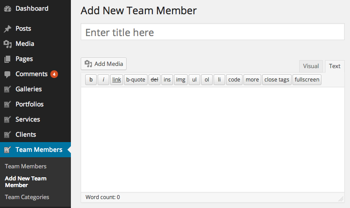Click the Posts pushpin icon
This screenshot has height=208, width=350.
pyautogui.click(x=7, y=29)
